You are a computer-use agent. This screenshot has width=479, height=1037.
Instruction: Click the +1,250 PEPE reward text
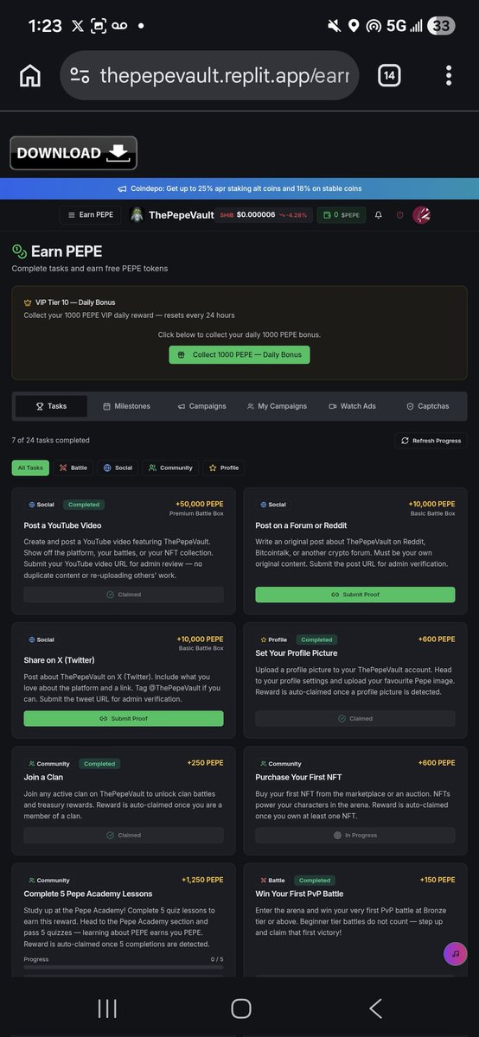coord(202,880)
